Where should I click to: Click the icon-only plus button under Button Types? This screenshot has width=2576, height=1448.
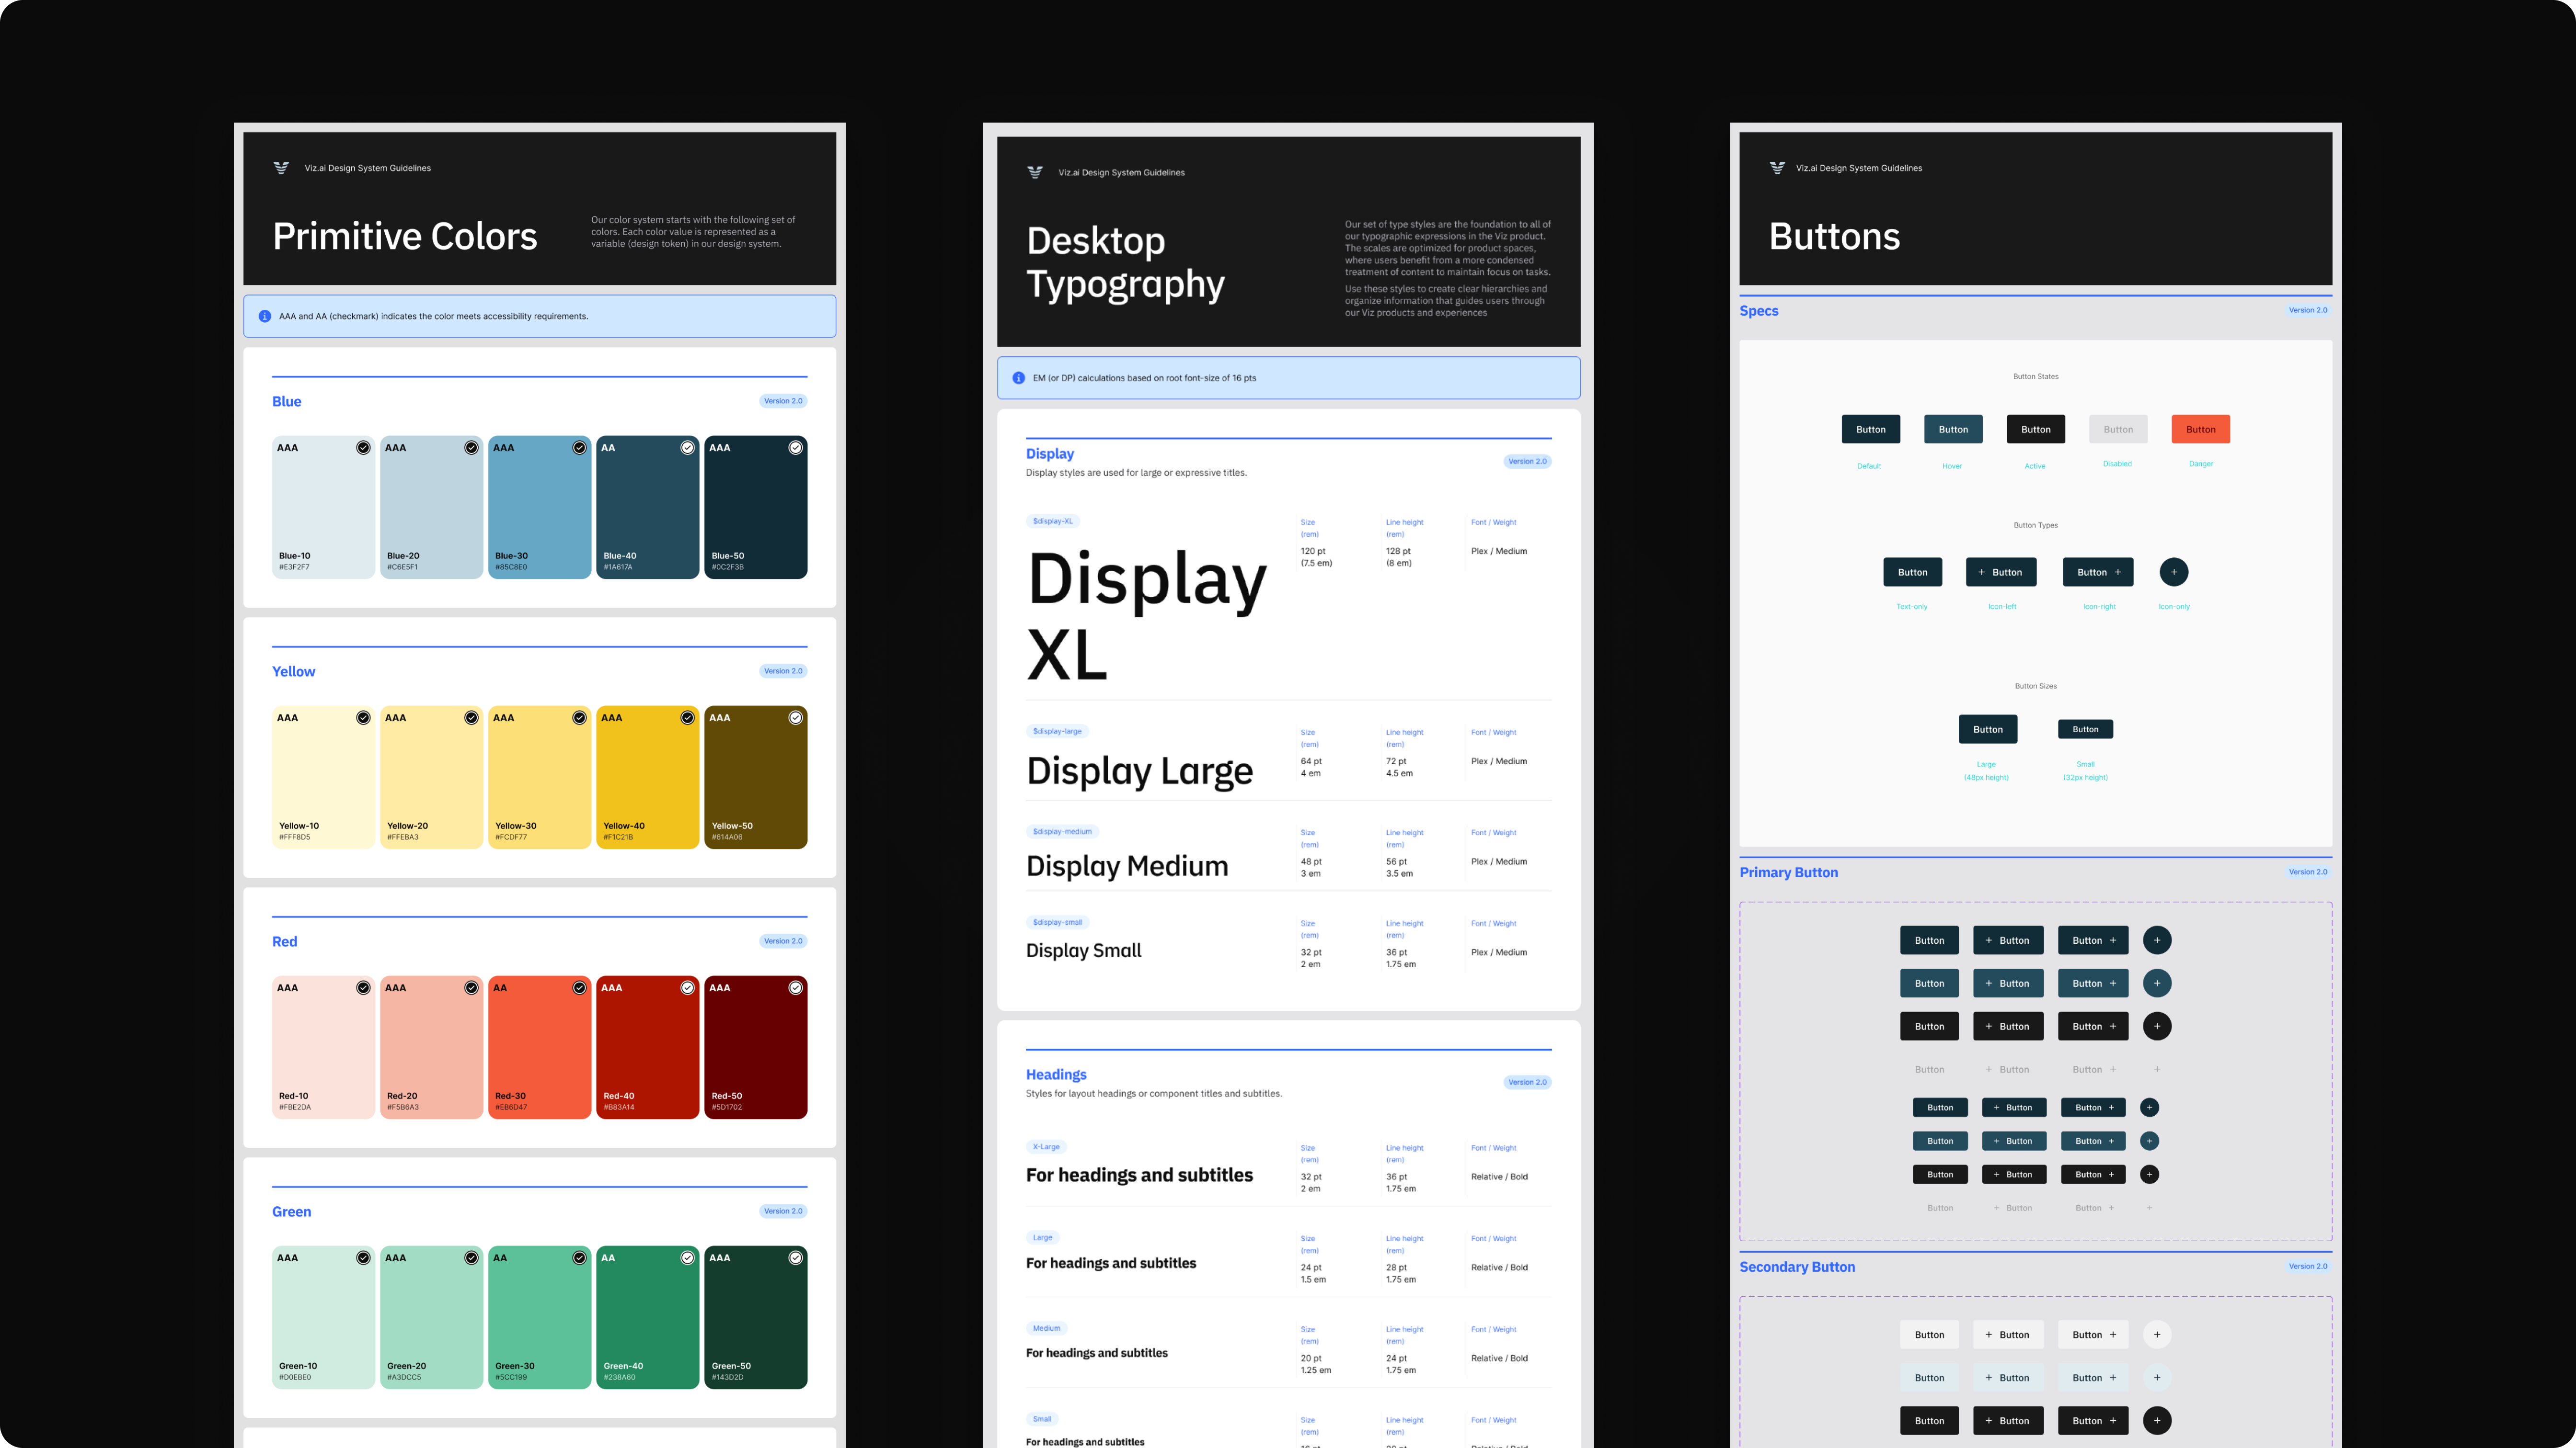2174,572
